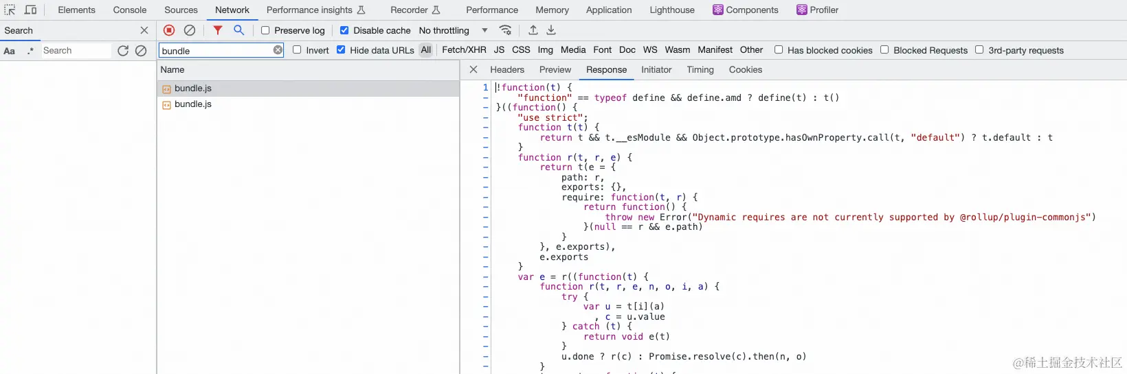This screenshot has width=1127, height=374.
Task: Uncheck Disable cache checkbox
Action: 344,30
